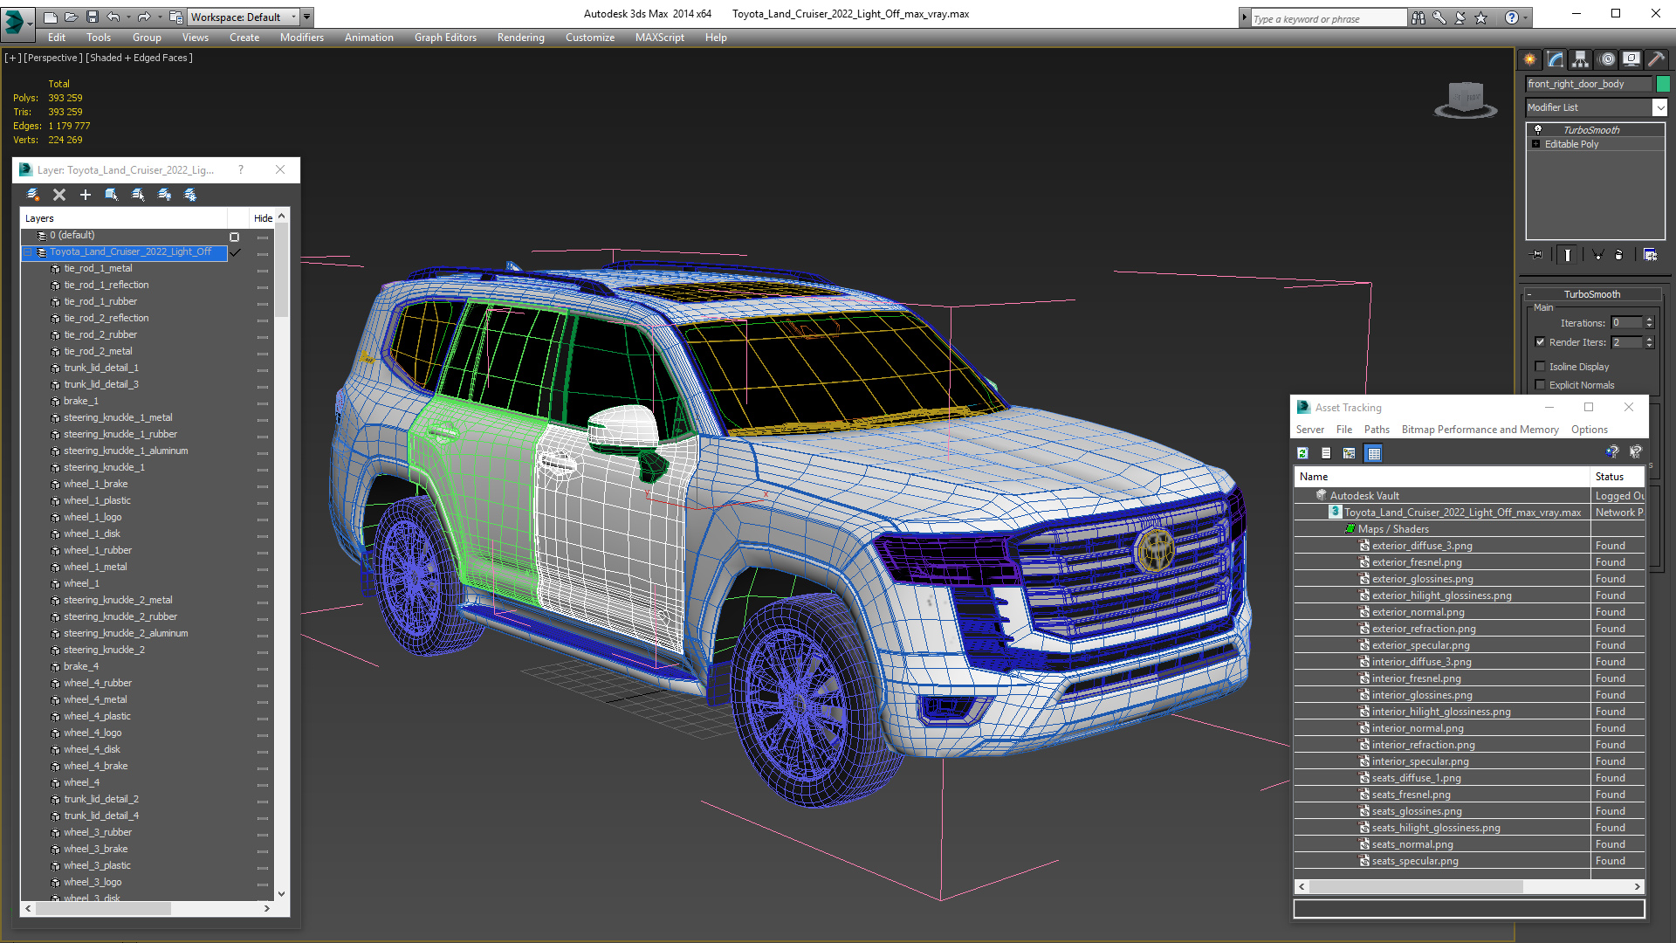Collapse Toyota_Land_Cruiser_2022_Light_Off layer tree

(28, 252)
